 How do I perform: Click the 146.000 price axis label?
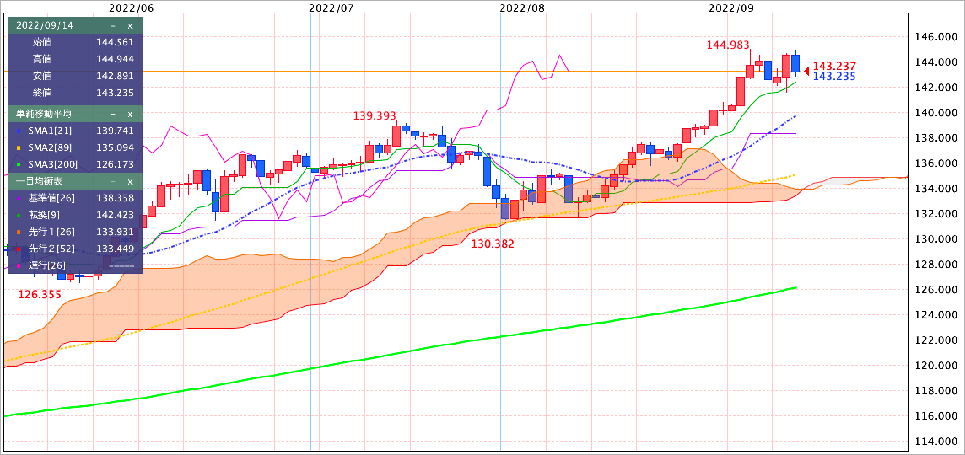point(936,37)
